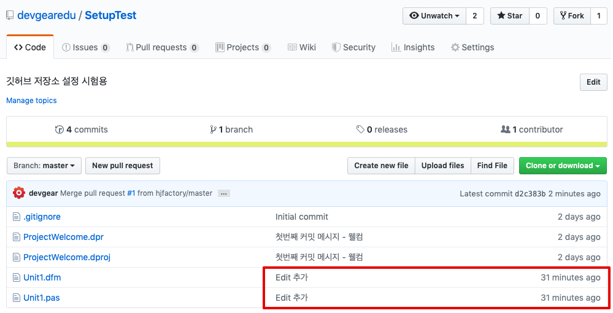Open the ProjectWelcome.dpr file
The height and width of the screenshot is (313, 613).
click(x=63, y=237)
